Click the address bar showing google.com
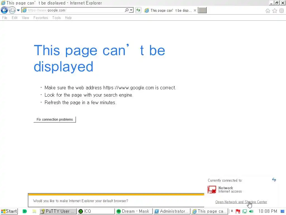286x215 pixels. pyautogui.click(x=73, y=10)
